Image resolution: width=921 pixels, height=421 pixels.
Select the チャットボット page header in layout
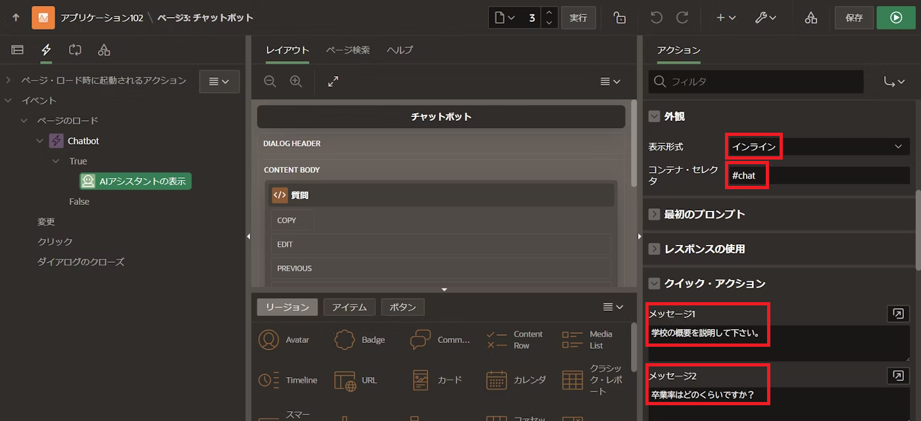click(x=441, y=117)
